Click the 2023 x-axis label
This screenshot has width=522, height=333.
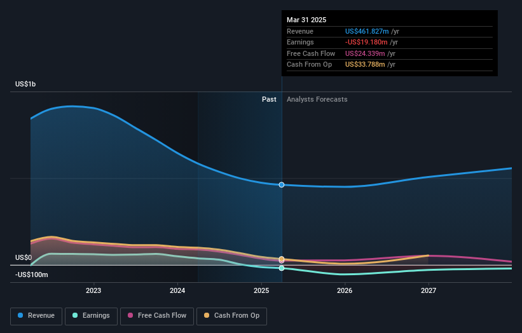click(93, 290)
